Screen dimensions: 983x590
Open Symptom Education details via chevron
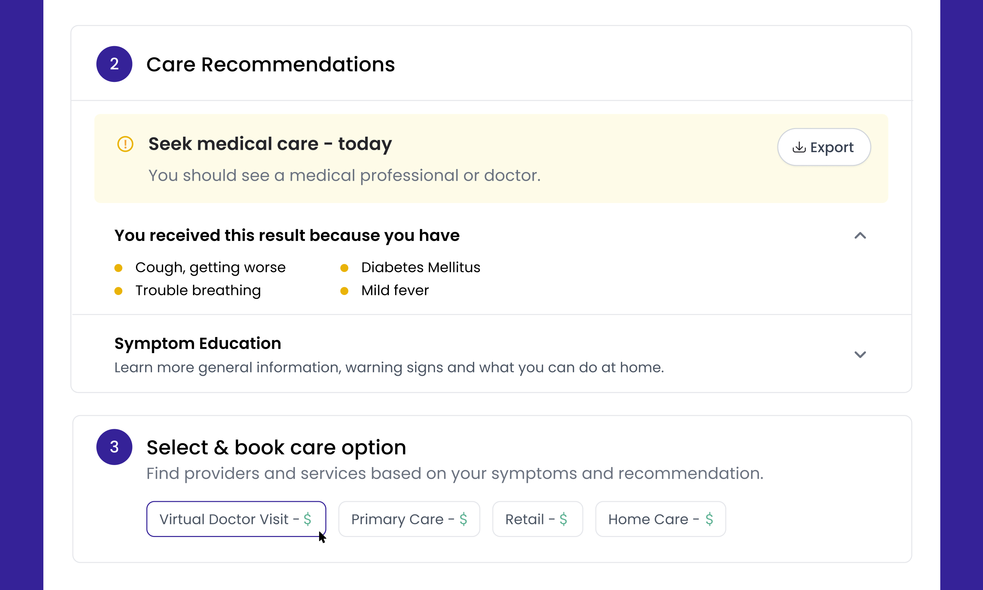[x=860, y=354]
